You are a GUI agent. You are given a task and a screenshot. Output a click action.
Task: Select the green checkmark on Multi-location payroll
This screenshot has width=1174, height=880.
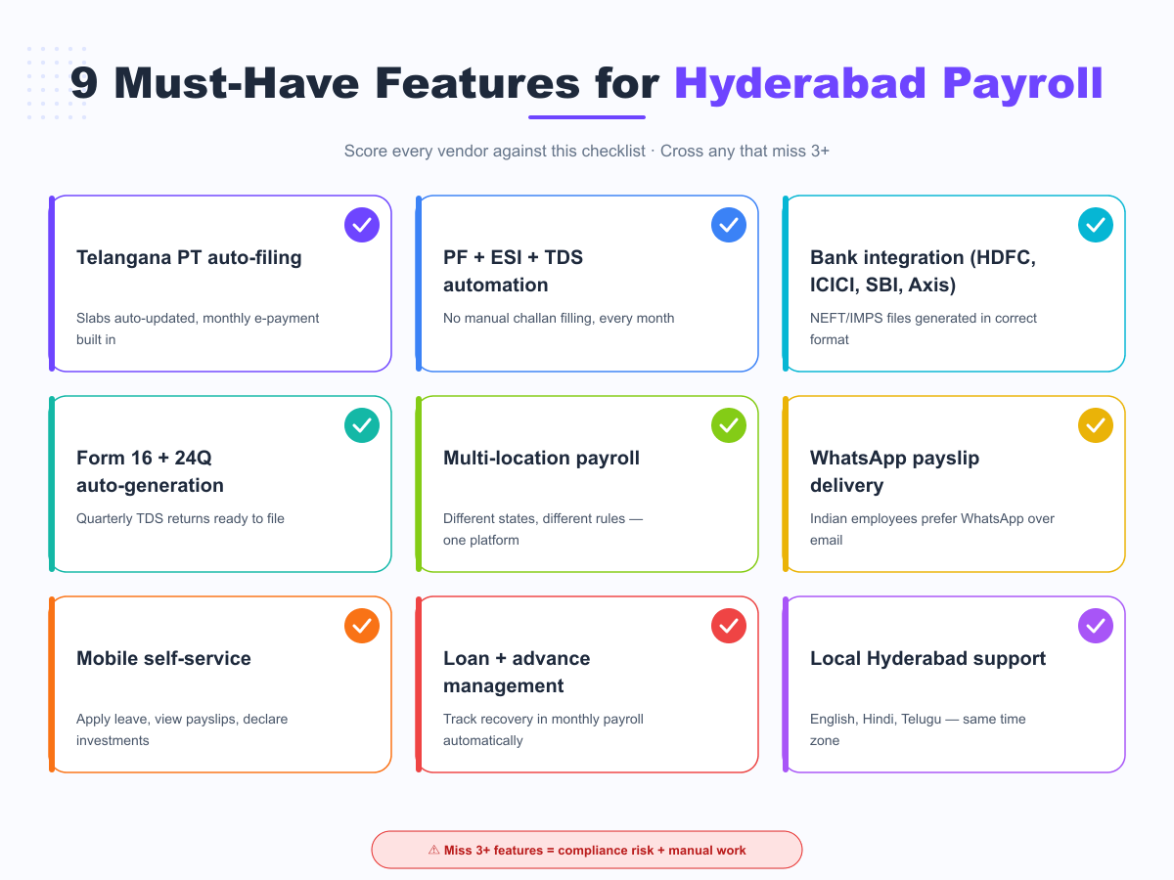(x=728, y=424)
